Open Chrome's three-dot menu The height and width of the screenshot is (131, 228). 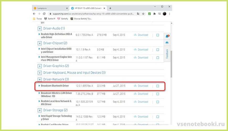(x=170, y=14)
